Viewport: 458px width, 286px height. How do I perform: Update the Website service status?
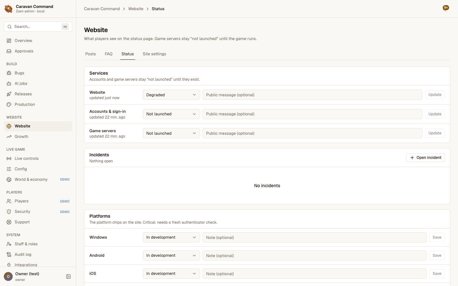[x=435, y=95]
